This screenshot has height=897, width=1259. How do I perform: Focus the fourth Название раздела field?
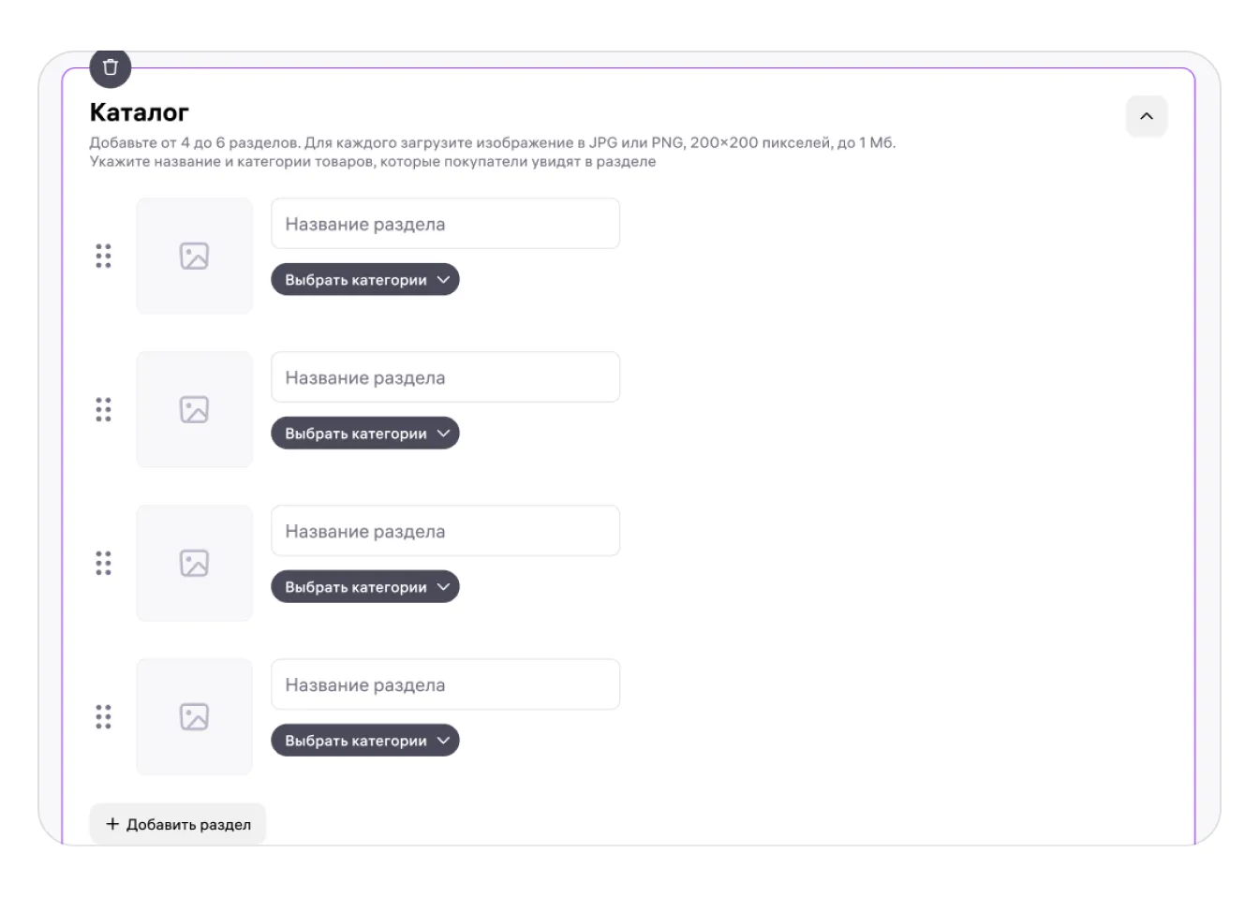point(445,684)
